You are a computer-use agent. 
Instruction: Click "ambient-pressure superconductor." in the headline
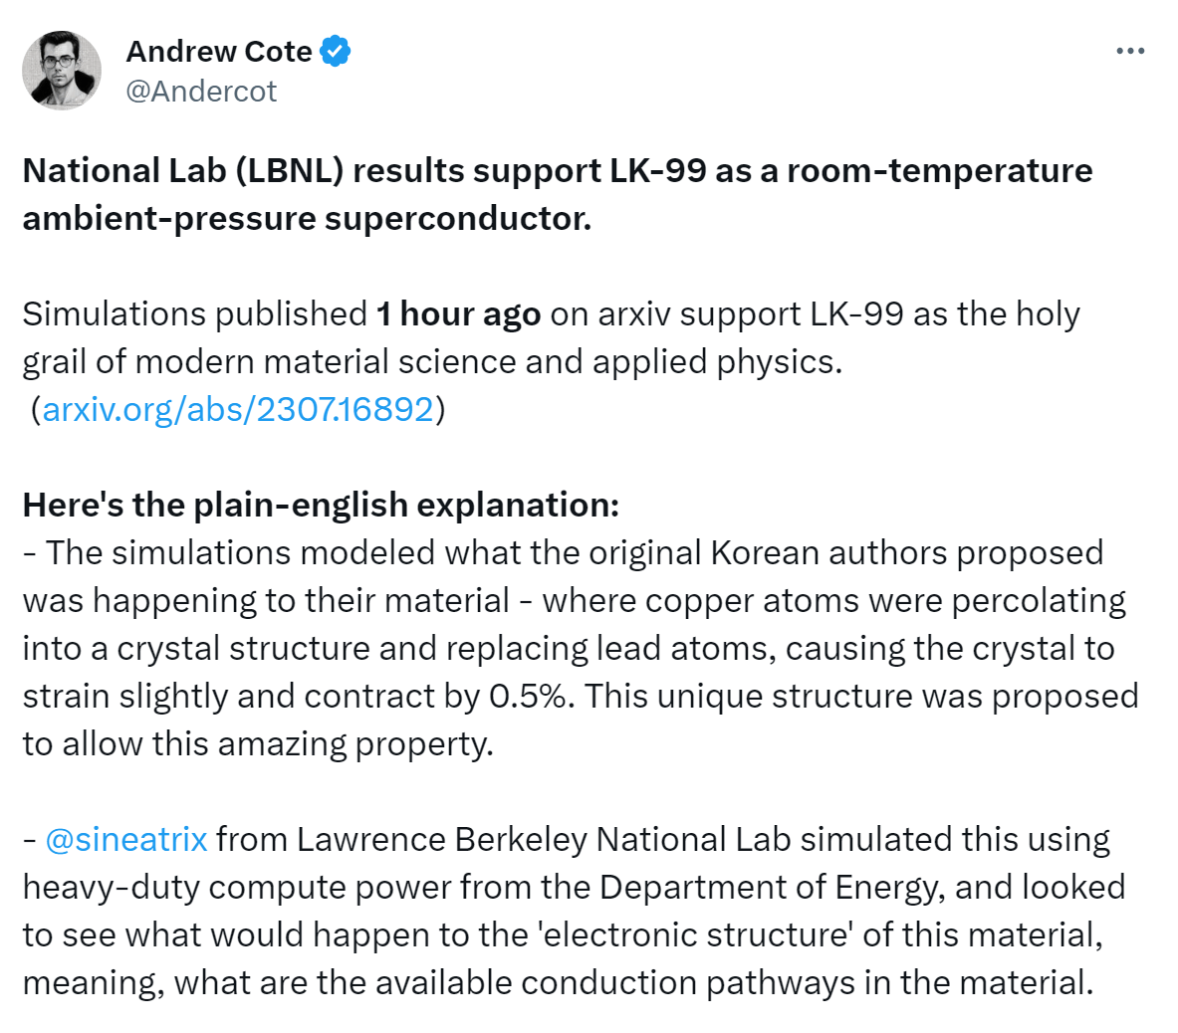(307, 219)
